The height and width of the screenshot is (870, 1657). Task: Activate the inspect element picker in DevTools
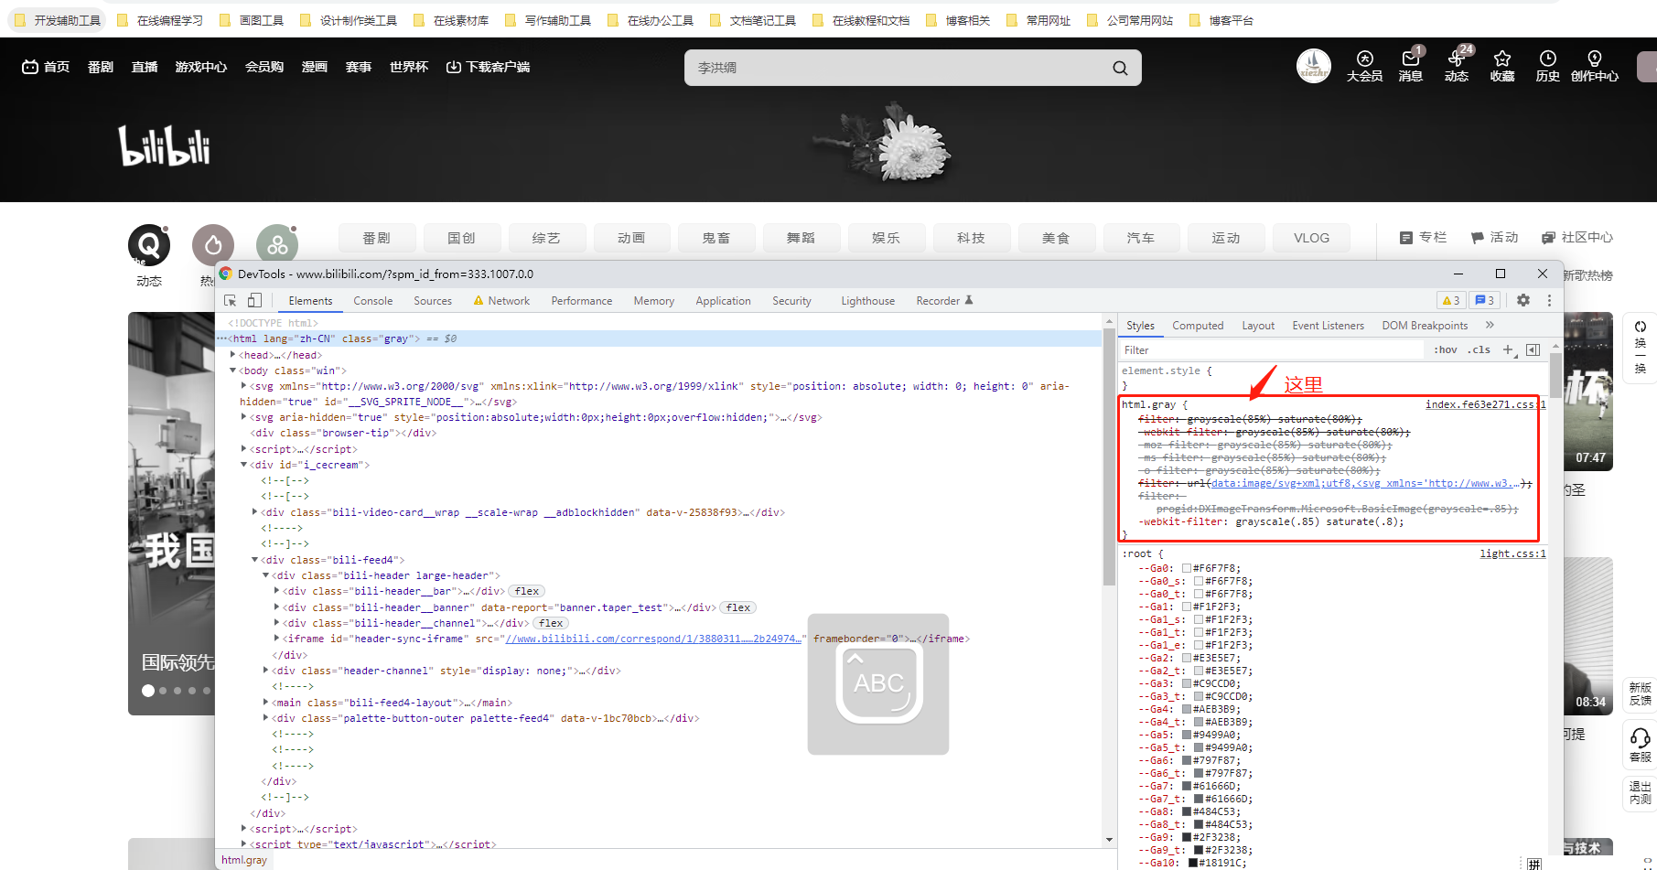click(x=231, y=300)
